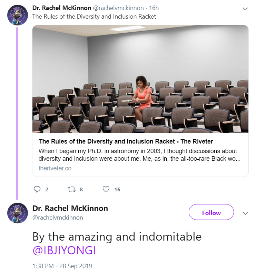Click the like count number 16
The width and height of the screenshot is (256, 275).
click(117, 189)
